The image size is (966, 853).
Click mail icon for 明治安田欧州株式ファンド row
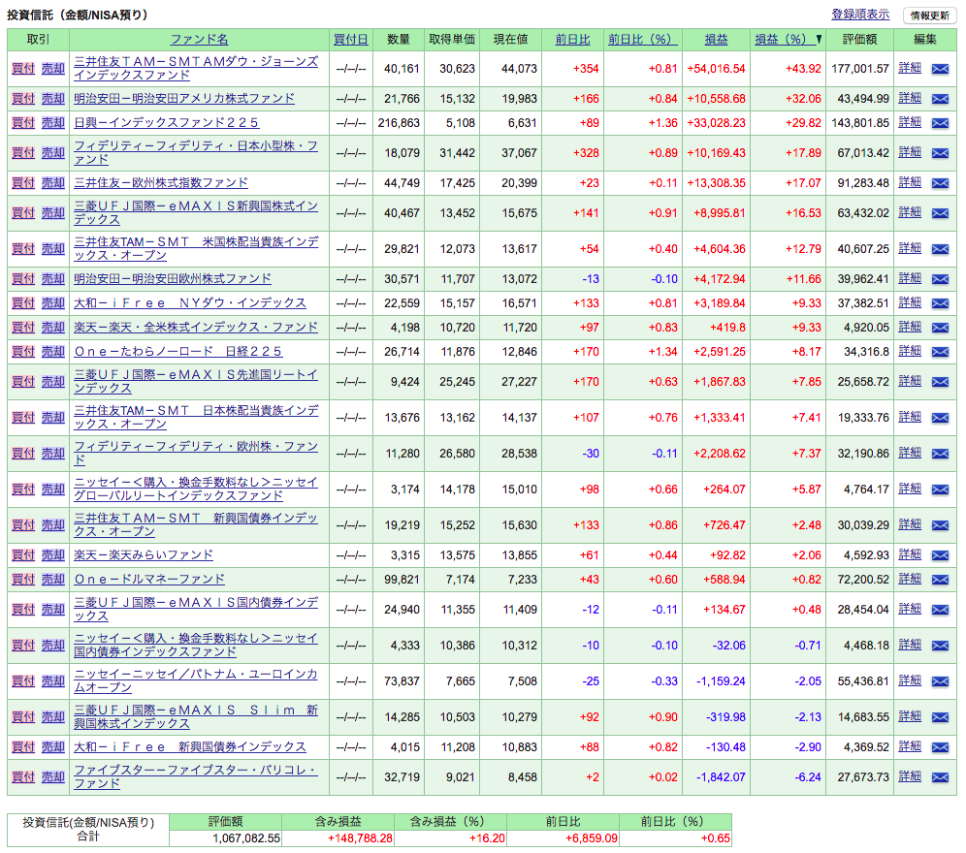tap(940, 279)
